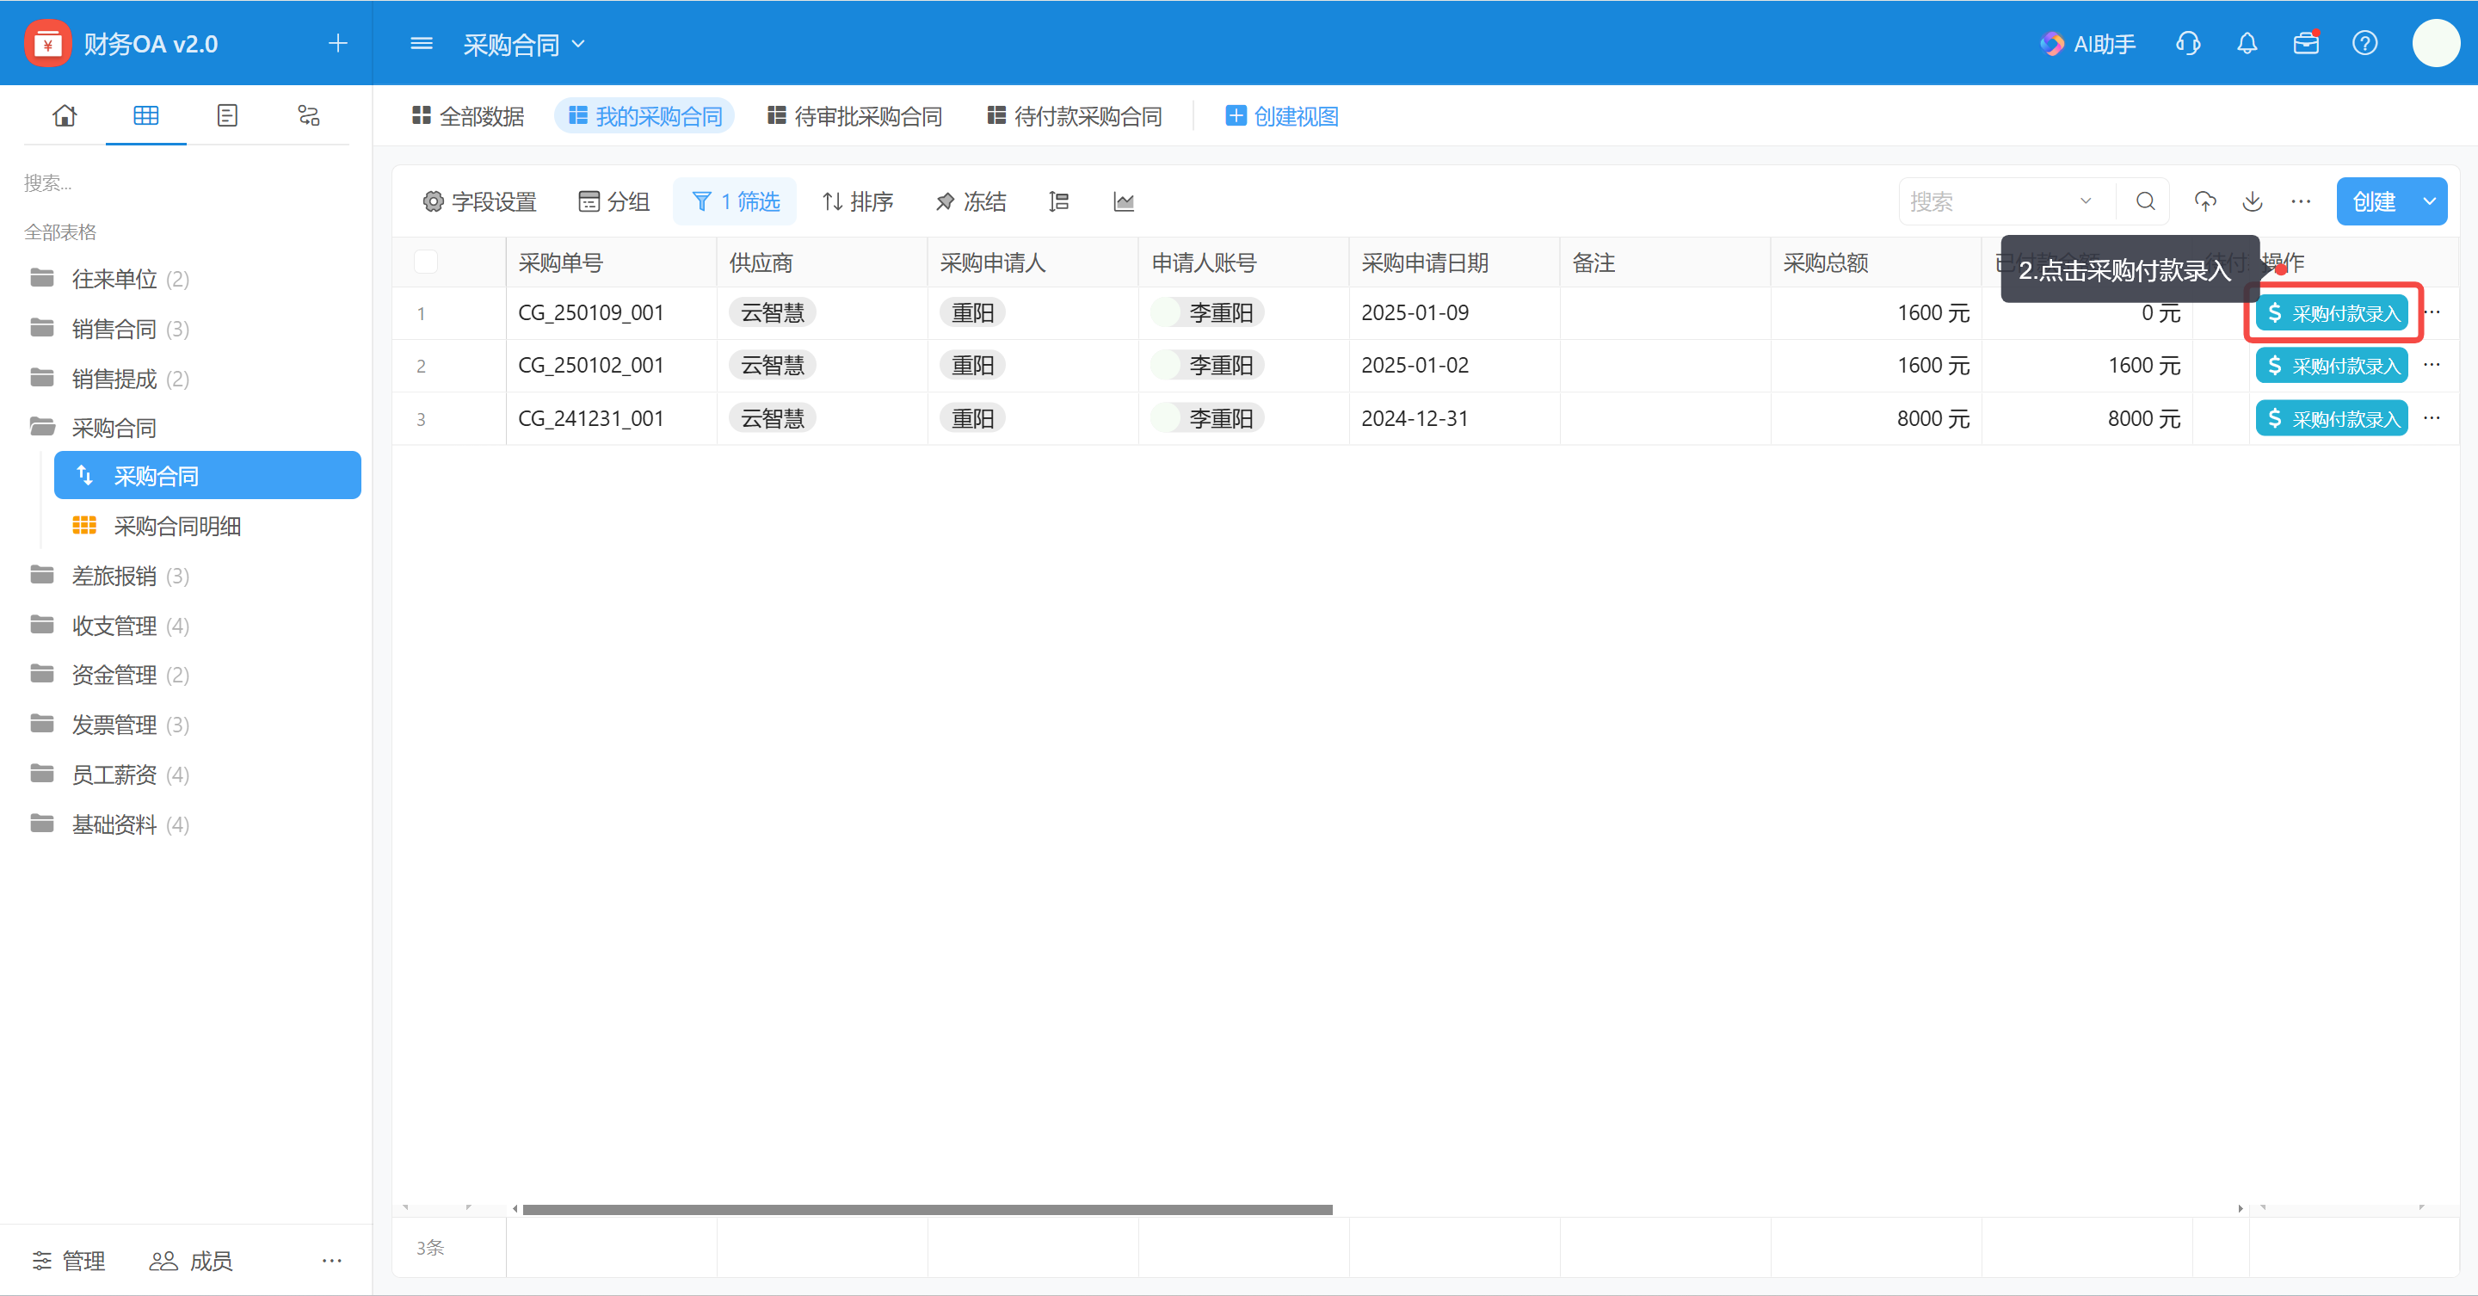2478x1296 pixels.
Task: Click the sidebar 搜索... input field
Action: (186, 182)
